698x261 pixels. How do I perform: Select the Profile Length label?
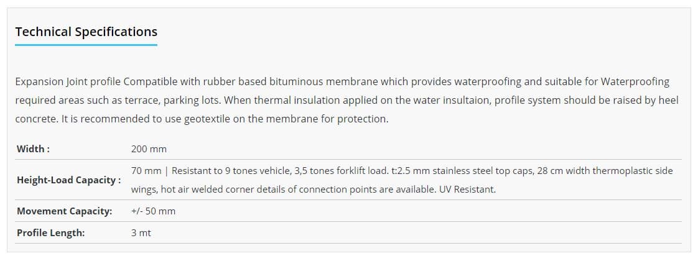point(50,233)
